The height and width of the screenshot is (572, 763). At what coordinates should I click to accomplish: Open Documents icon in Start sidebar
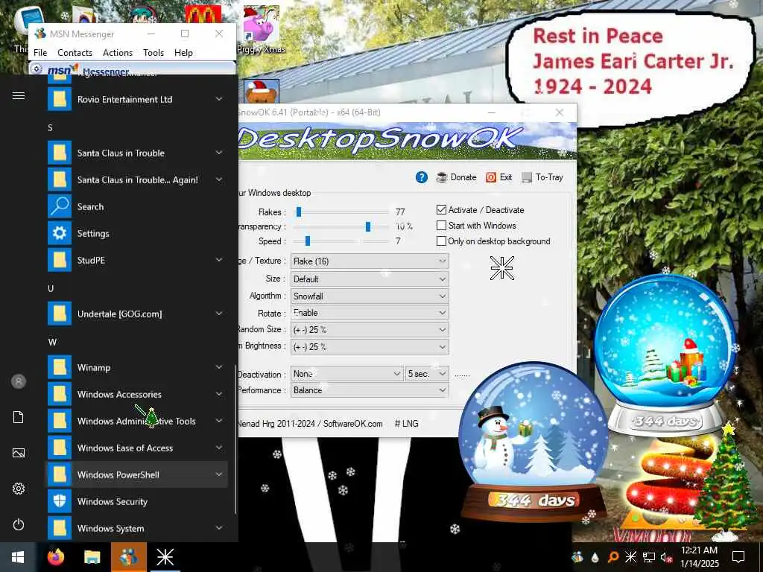pos(19,417)
